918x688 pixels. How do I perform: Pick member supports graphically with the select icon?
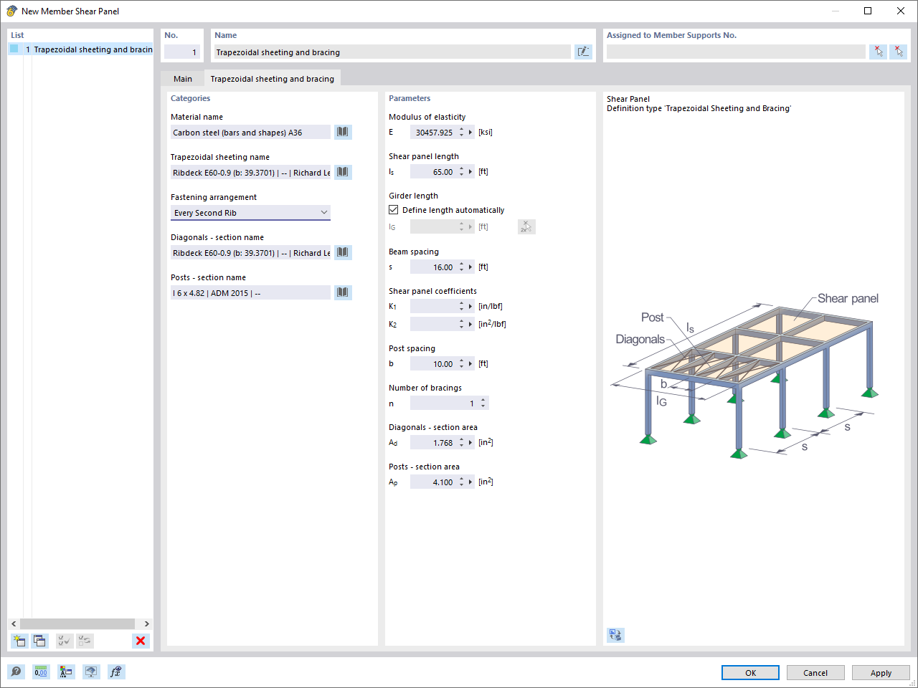[879, 51]
